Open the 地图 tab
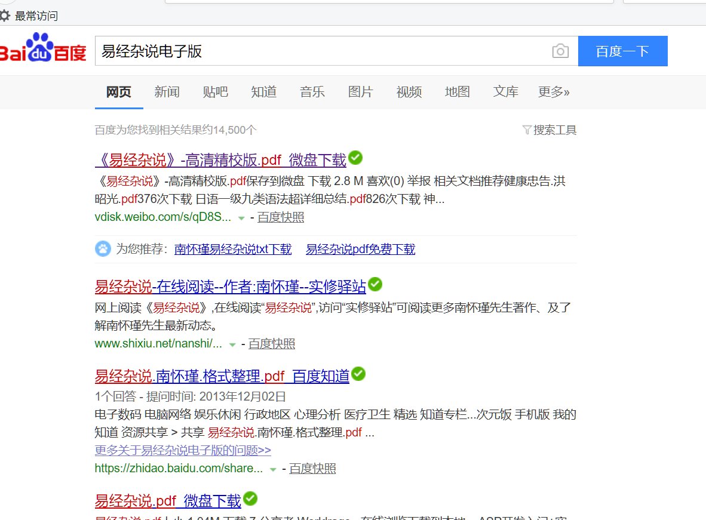 click(457, 93)
